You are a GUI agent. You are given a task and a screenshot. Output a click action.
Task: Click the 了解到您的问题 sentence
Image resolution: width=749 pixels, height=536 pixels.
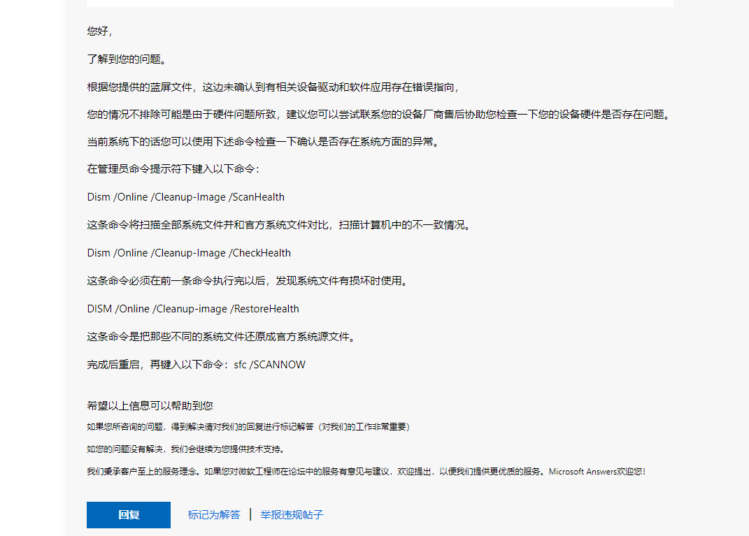127,59
